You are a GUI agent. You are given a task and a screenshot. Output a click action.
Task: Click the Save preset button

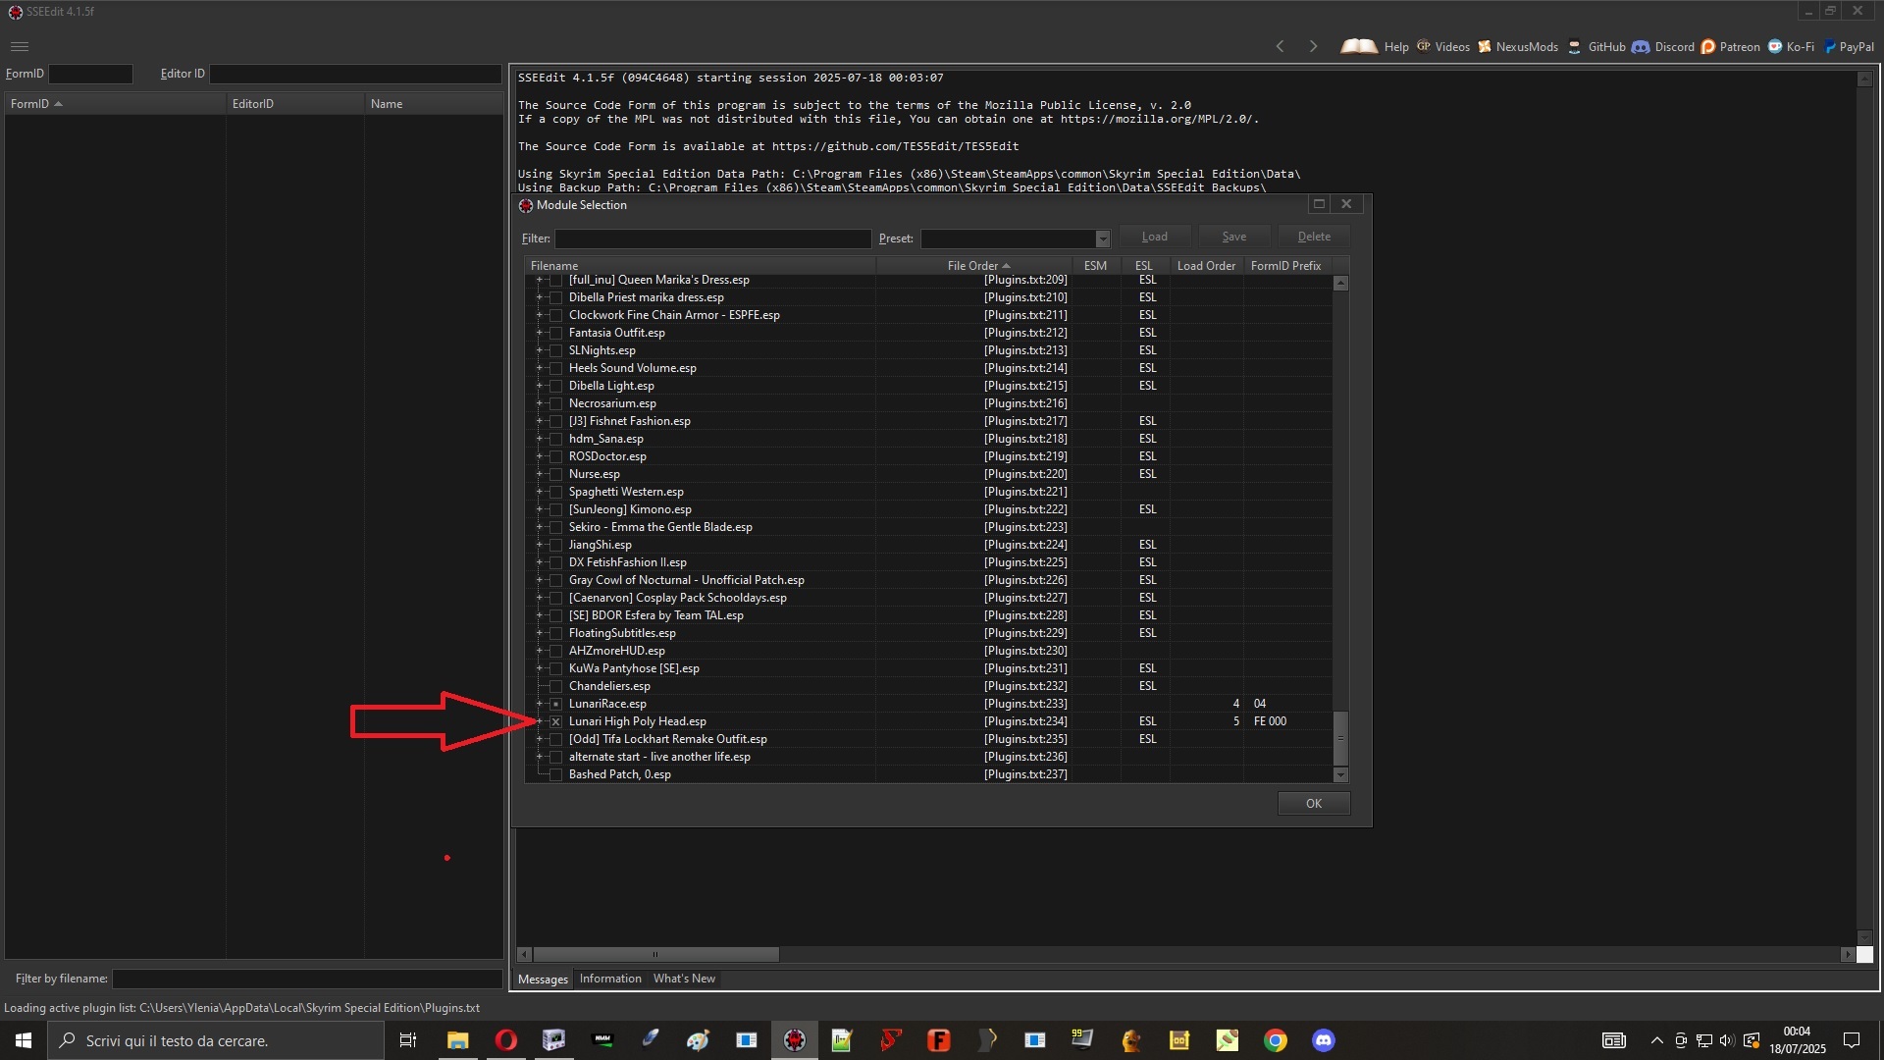point(1233,237)
